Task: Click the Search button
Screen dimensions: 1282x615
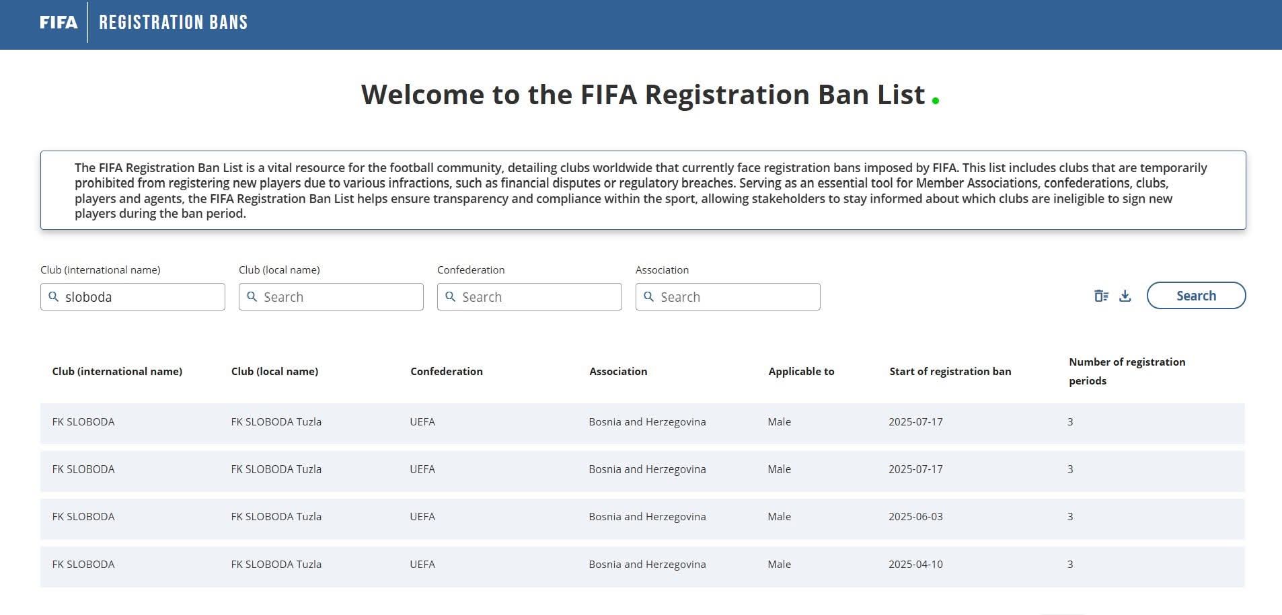Action: point(1196,296)
